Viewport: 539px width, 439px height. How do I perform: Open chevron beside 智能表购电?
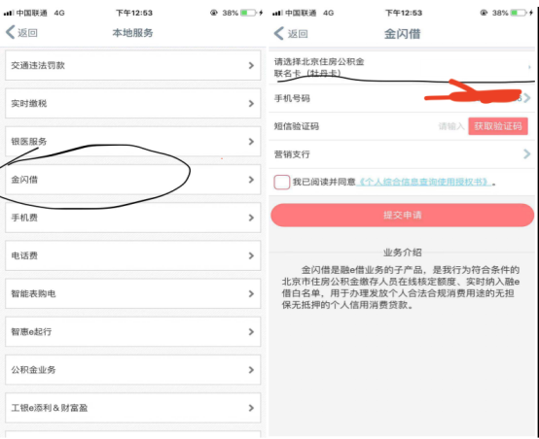click(251, 294)
